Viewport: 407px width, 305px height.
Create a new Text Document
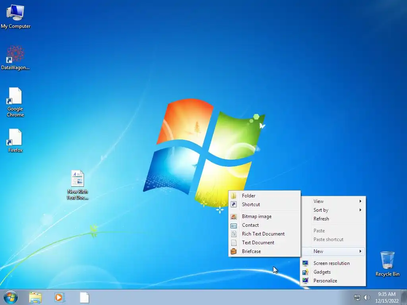(264, 243)
